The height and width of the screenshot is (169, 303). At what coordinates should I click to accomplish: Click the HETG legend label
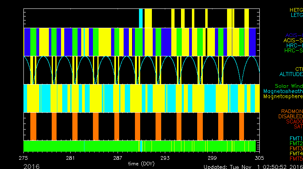click(296, 10)
